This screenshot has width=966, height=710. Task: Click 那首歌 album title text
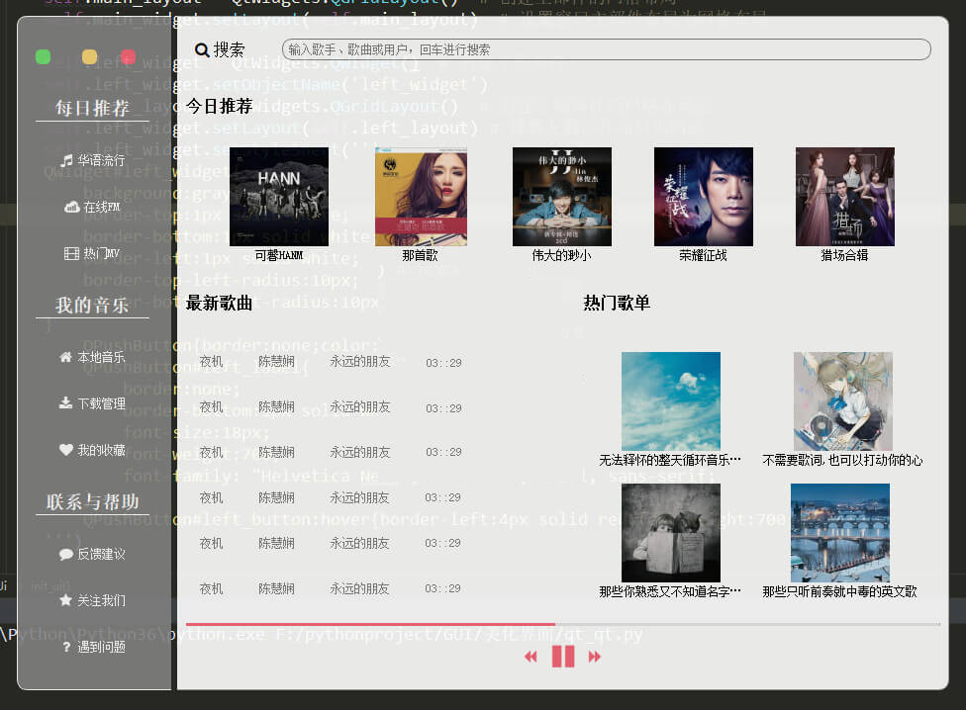pyautogui.click(x=421, y=255)
